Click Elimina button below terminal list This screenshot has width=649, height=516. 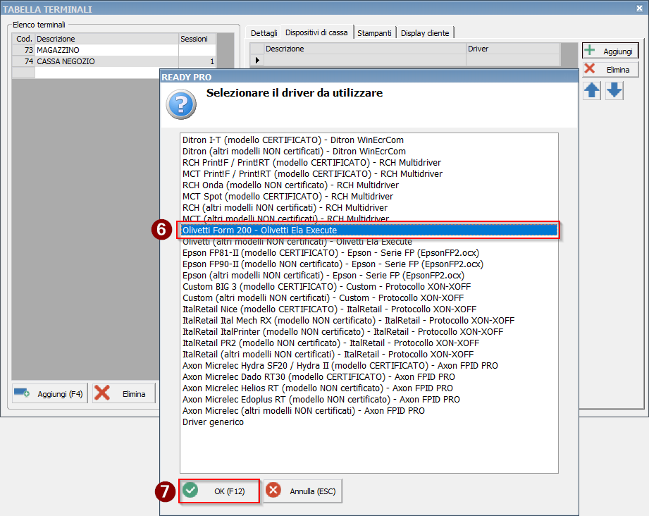coord(124,394)
